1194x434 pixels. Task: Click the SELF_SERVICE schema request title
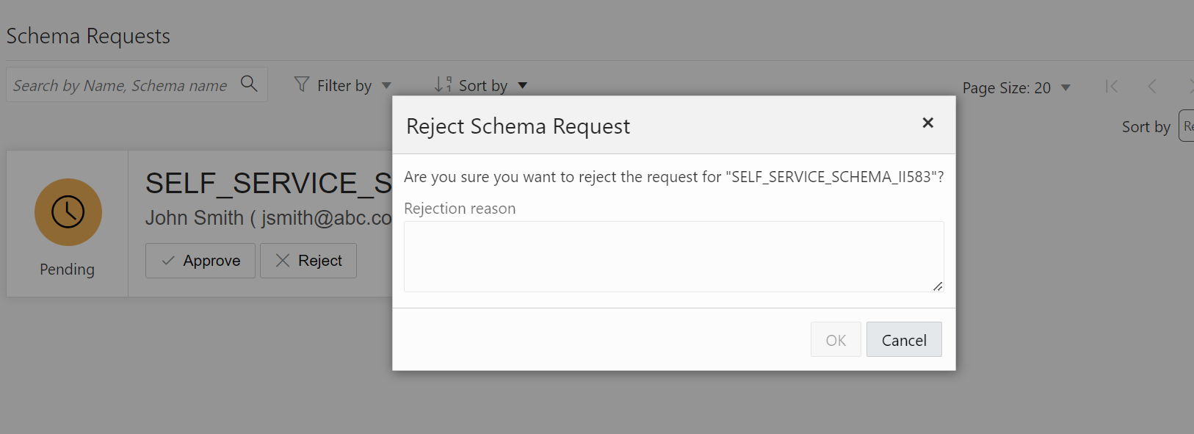point(268,184)
